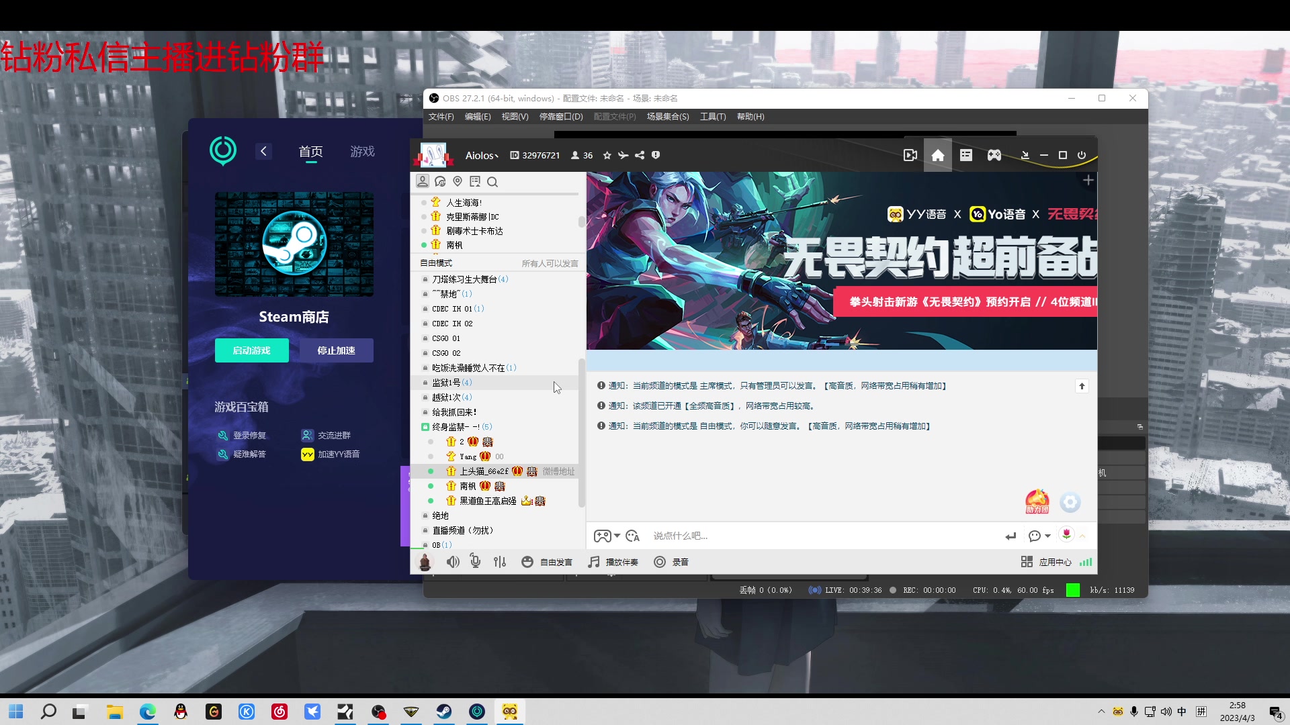Open the Aiolos nickname dropdown arrow
Screen dimensions: 1290x725
point(497,155)
